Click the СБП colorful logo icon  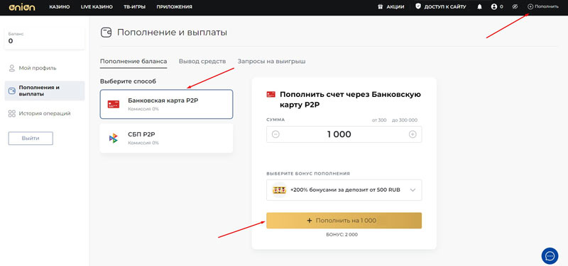[114, 138]
